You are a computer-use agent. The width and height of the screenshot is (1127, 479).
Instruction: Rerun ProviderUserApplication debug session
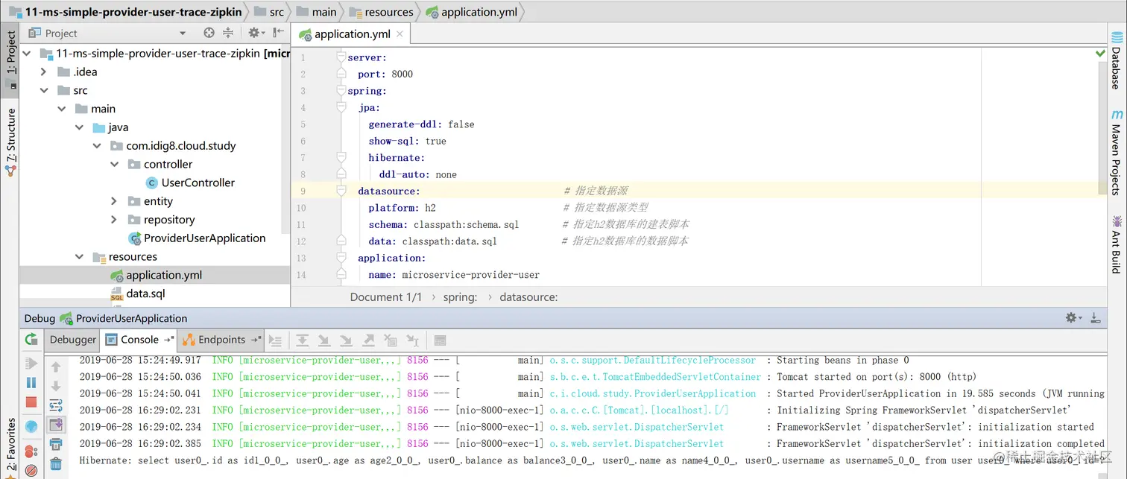31,339
